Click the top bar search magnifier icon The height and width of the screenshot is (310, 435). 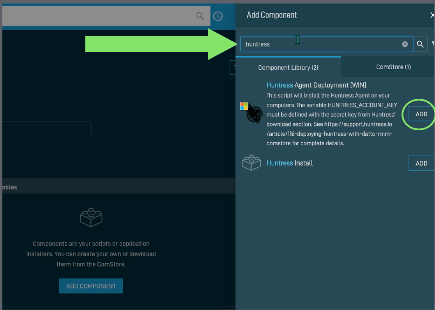tap(200, 16)
